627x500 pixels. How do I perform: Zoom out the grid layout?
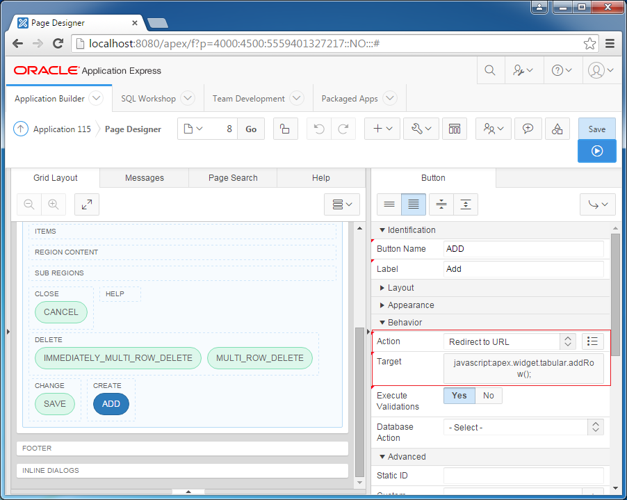click(x=28, y=204)
